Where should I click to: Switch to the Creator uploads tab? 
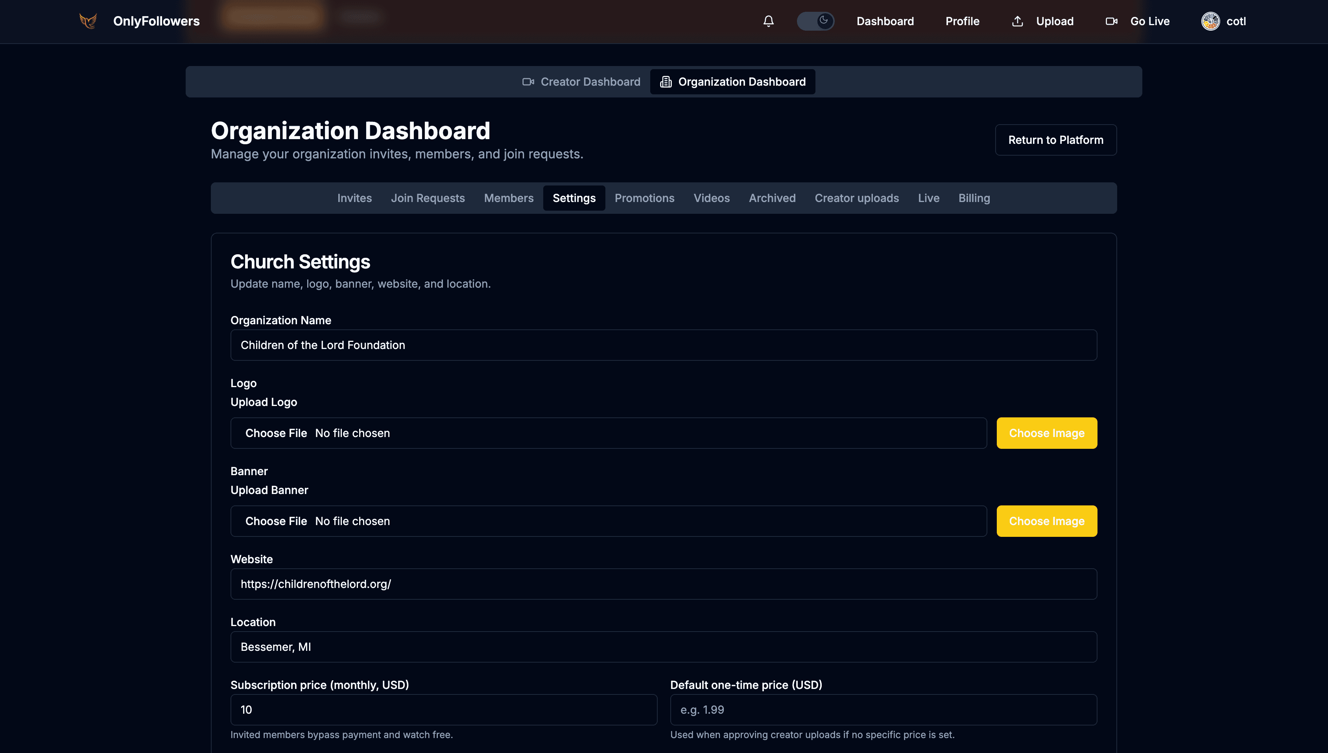[x=856, y=198]
